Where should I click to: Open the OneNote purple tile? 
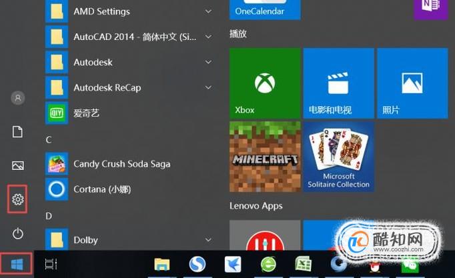(x=430, y=9)
